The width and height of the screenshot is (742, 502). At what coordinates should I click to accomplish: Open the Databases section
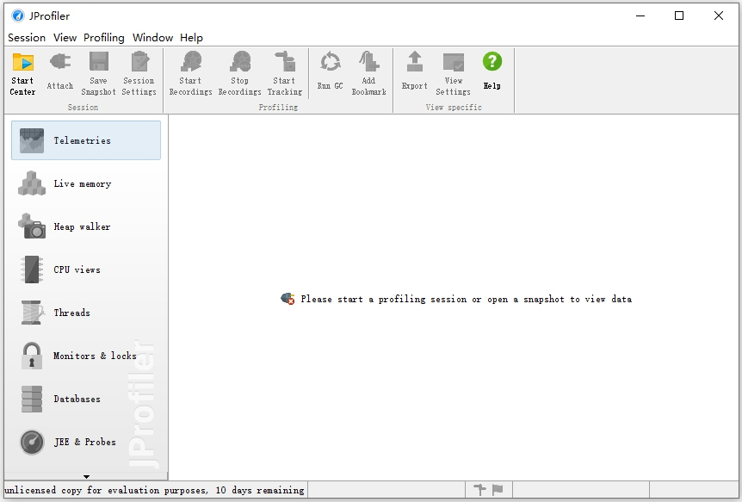coord(86,399)
